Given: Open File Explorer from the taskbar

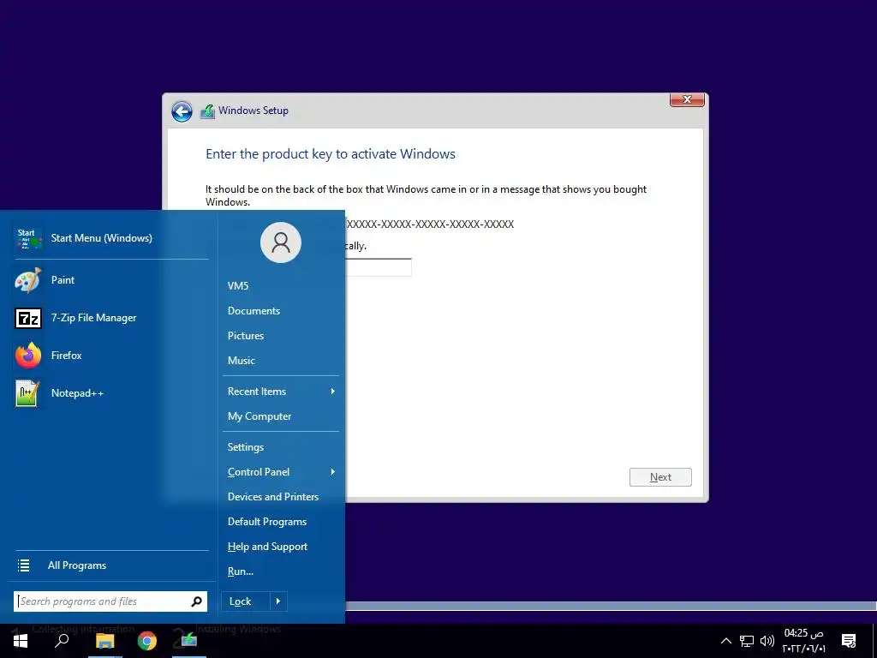Looking at the screenshot, I should pos(104,641).
